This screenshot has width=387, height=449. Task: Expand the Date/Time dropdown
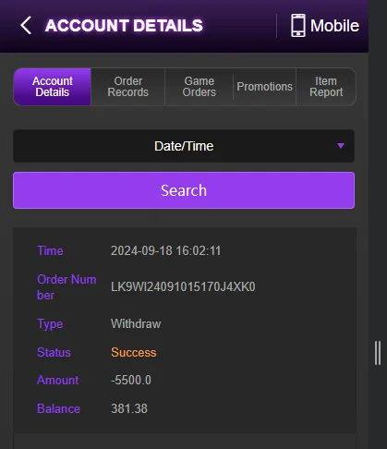[x=184, y=146]
